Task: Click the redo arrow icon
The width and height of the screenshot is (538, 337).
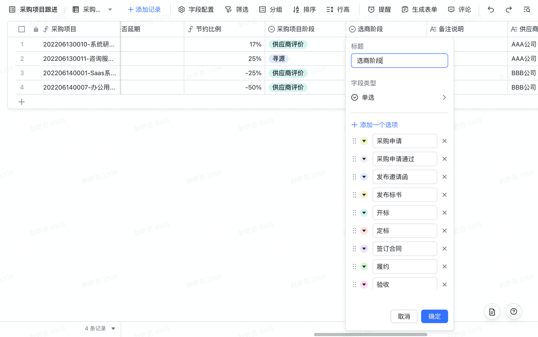Action: [509, 9]
